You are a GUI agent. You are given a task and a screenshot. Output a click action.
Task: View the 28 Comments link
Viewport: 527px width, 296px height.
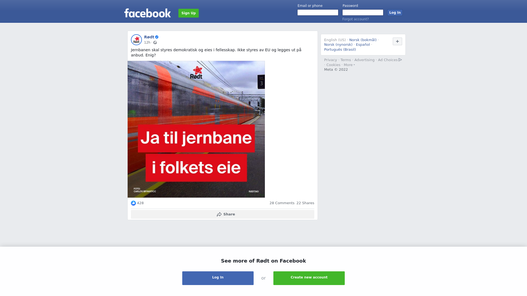pos(282,203)
